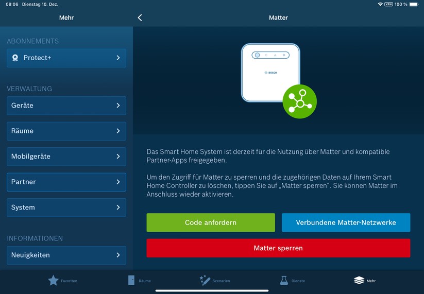Click the Protect+ badge icon
The height and width of the screenshot is (294, 424).
tap(15, 58)
